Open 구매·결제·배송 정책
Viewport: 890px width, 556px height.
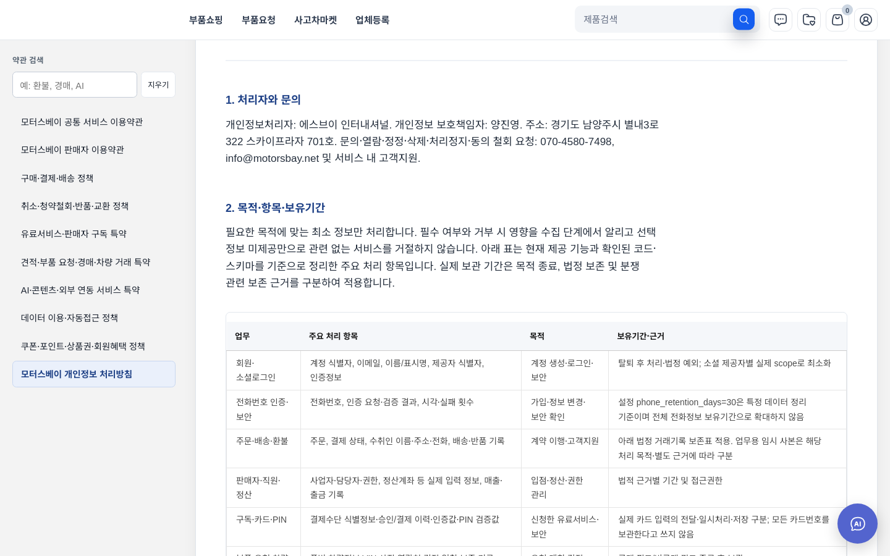click(94, 178)
